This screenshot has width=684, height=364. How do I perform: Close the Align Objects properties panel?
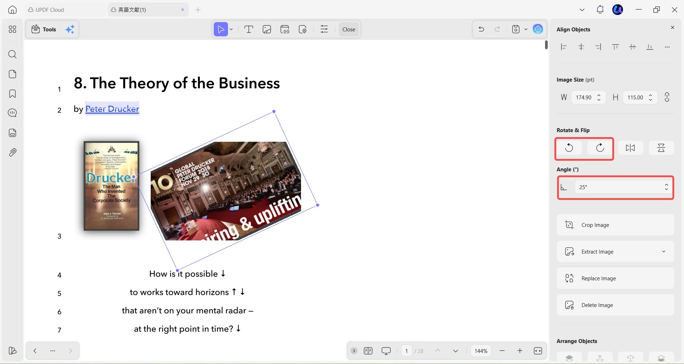click(673, 28)
